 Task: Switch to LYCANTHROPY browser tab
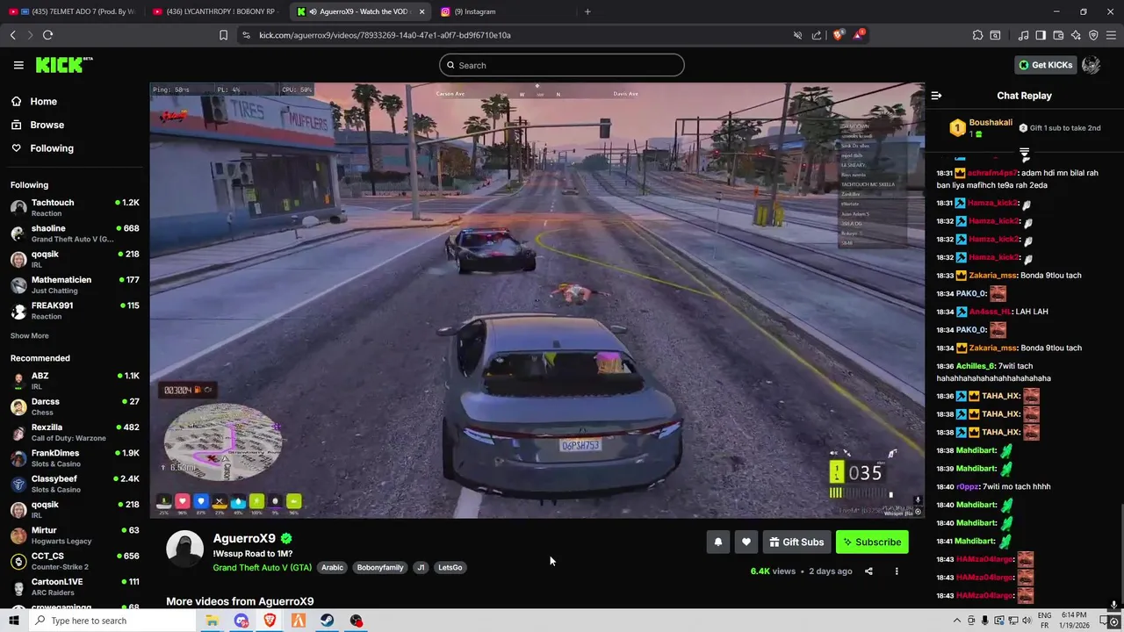(216, 11)
